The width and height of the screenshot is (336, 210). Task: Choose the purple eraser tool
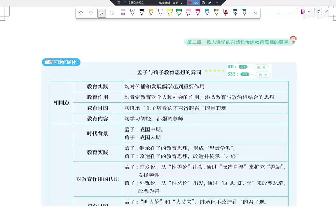click(123, 12)
